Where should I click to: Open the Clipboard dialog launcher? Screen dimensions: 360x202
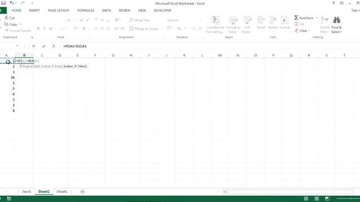click(x=32, y=37)
